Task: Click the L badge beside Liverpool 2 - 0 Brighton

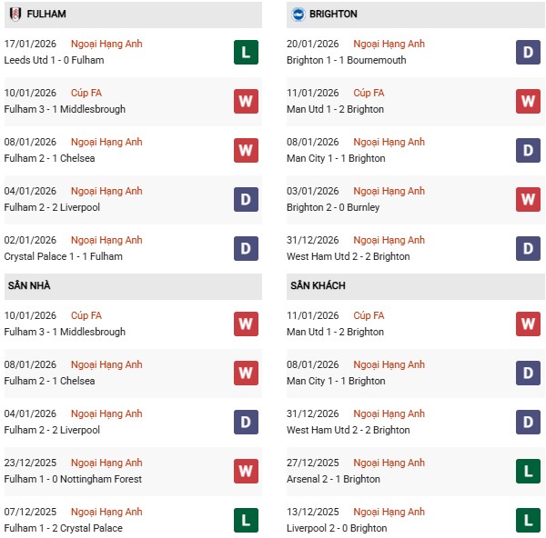Action: point(528,520)
